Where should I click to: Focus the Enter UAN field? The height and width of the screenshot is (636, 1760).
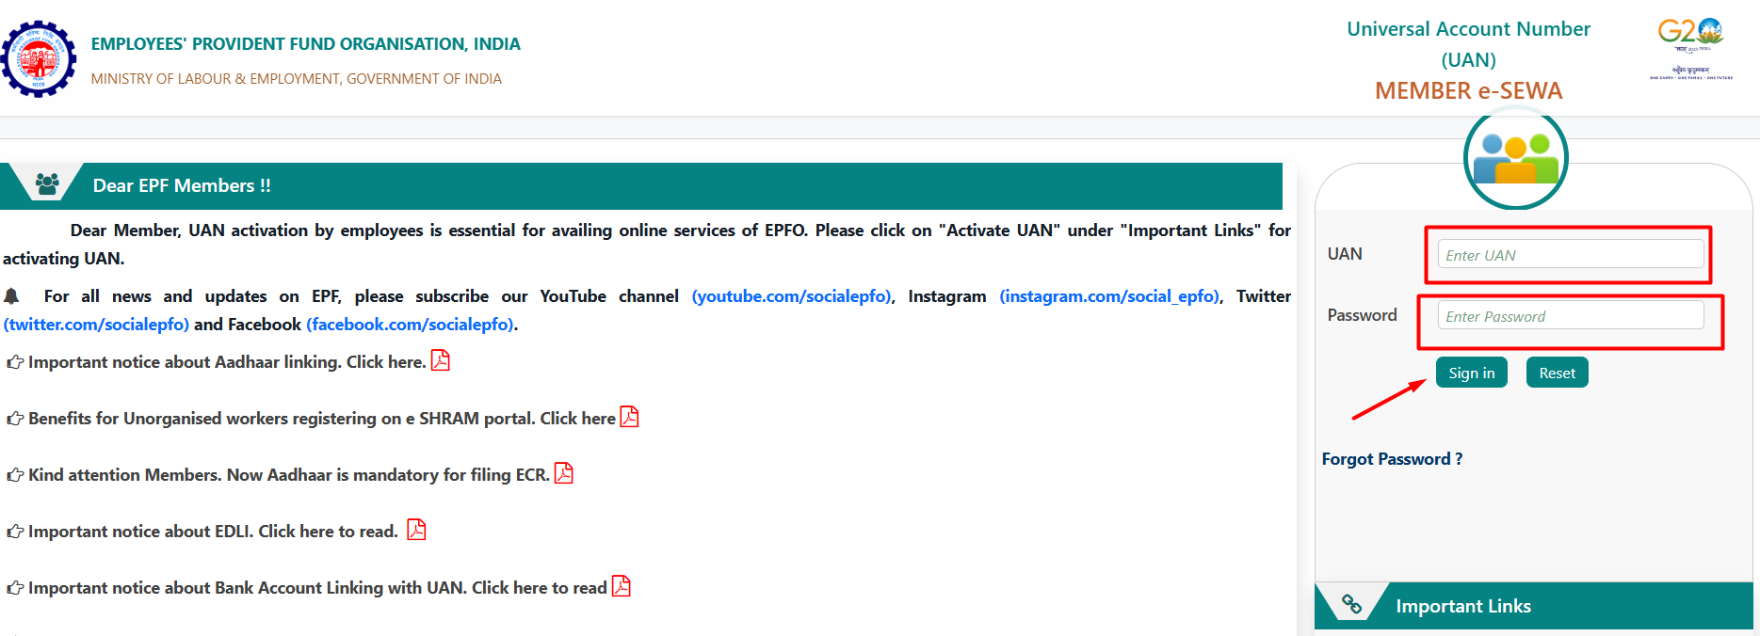pyautogui.click(x=1570, y=254)
